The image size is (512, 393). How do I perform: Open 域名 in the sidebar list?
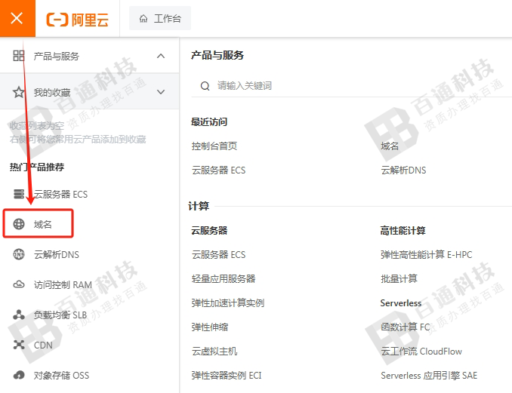(x=43, y=224)
